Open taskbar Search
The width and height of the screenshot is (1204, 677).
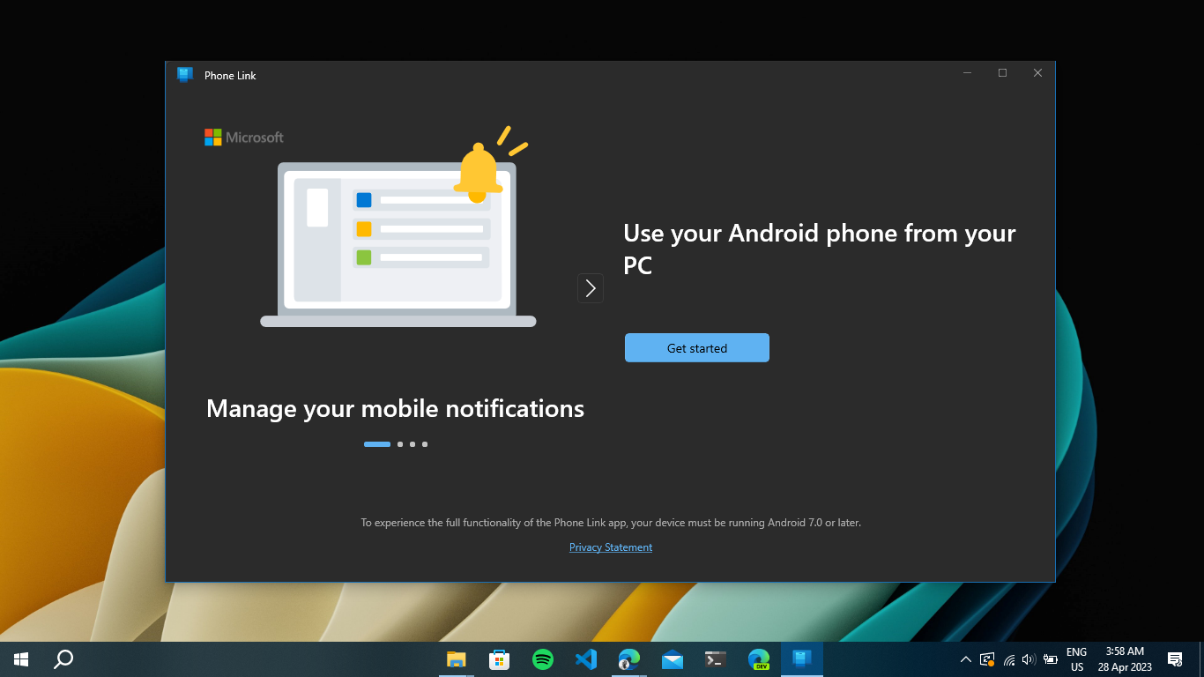tap(63, 659)
